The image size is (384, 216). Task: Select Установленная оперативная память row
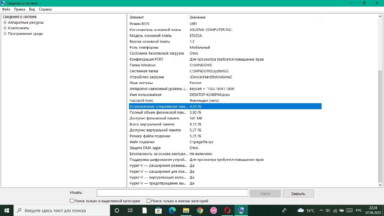pos(225,106)
